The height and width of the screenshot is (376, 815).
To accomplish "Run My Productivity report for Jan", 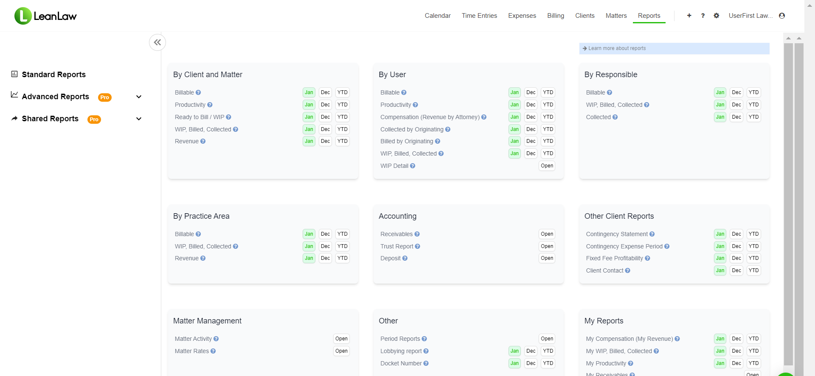I will pyautogui.click(x=720, y=363).
